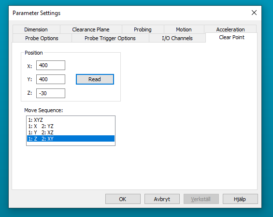Open Probe Trigger Options tab
Viewport: 273px width, 217px height.
pyautogui.click(x=110, y=38)
